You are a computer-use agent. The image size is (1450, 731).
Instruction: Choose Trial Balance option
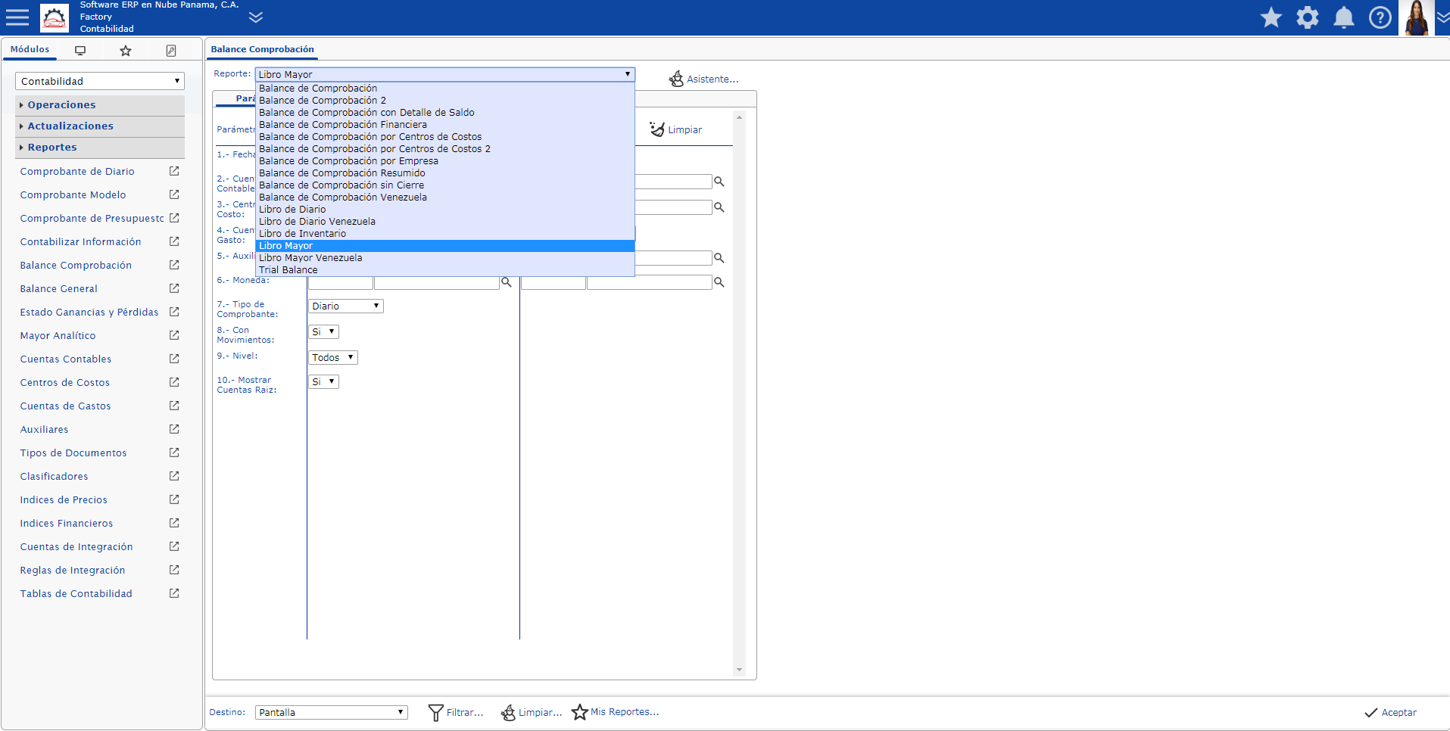click(x=444, y=270)
